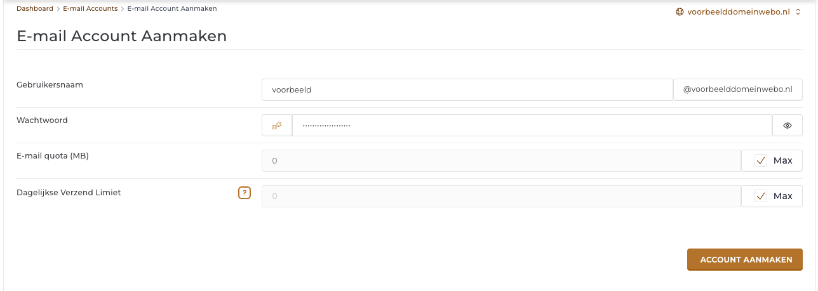Click into the Wachtwoord password field
This screenshot has width=818, height=291.
[x=532, y=126]
